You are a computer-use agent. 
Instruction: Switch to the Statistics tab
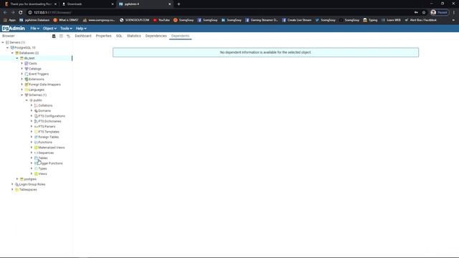pos(134,36)
